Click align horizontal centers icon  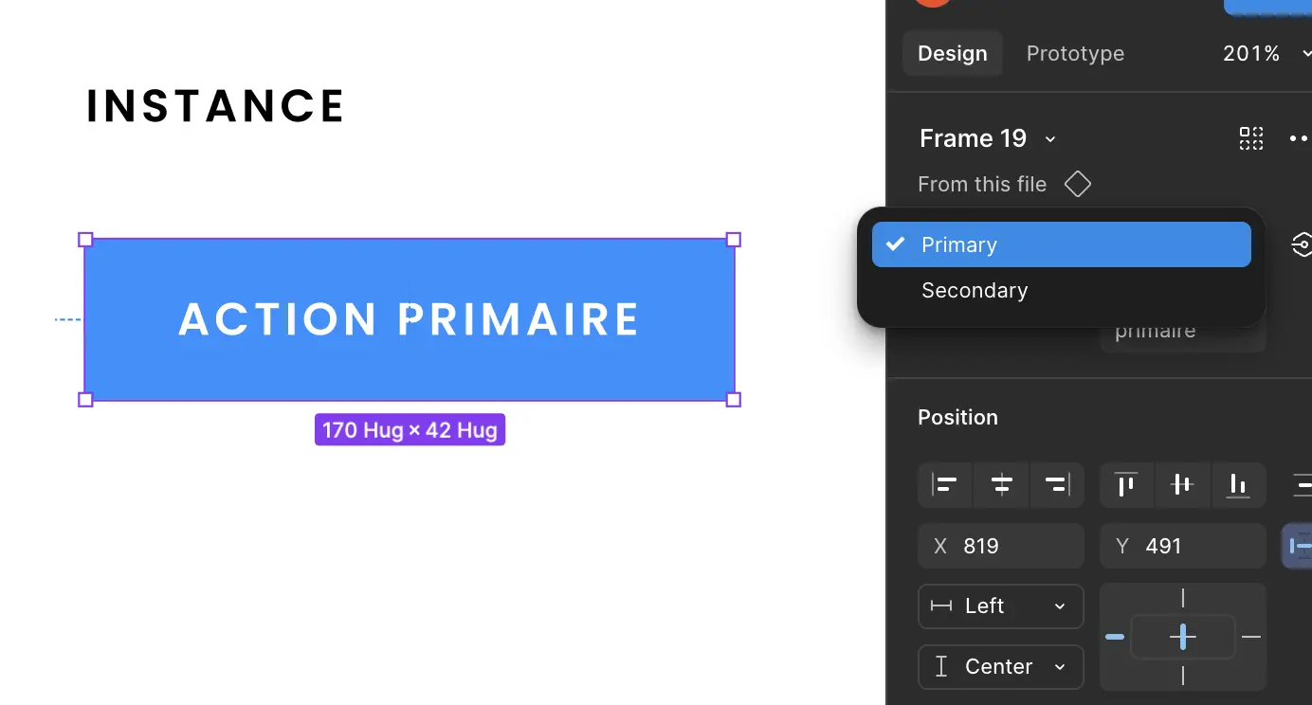tap(1001, 485)
